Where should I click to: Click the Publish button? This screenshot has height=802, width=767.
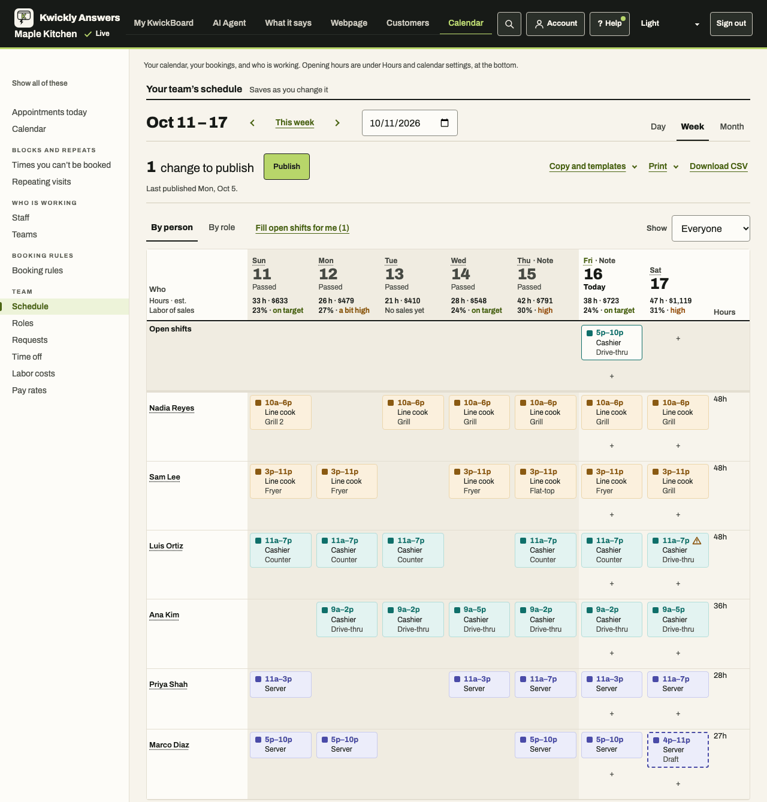tap(286, 167)
